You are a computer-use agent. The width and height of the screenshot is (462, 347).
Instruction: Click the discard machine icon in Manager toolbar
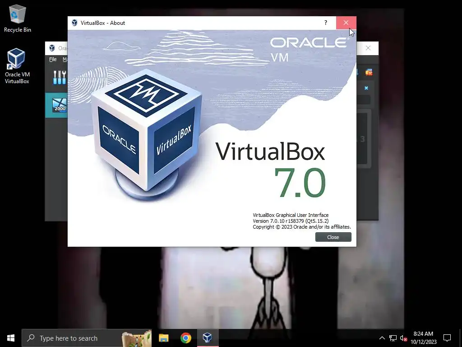click(x=369, y=72)
